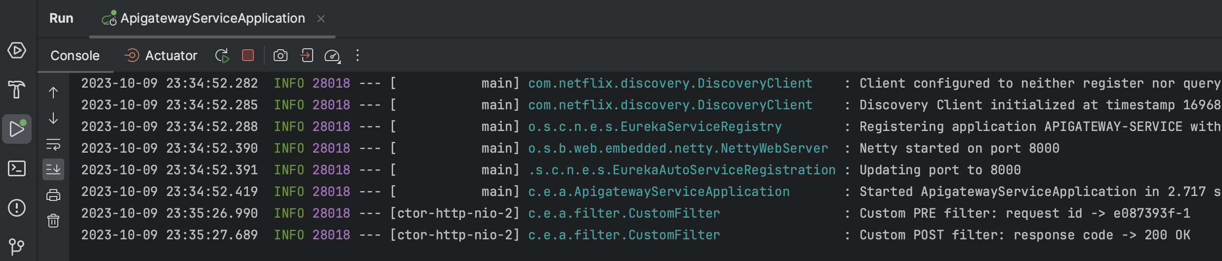Click the first com.netflix.discovery.DiscoveryClient logger at 23:34:52.282
The width and height of the screenshot is (1222, 261).
click(670, 83)
